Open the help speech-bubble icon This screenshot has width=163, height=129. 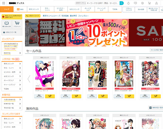[135, 3]
